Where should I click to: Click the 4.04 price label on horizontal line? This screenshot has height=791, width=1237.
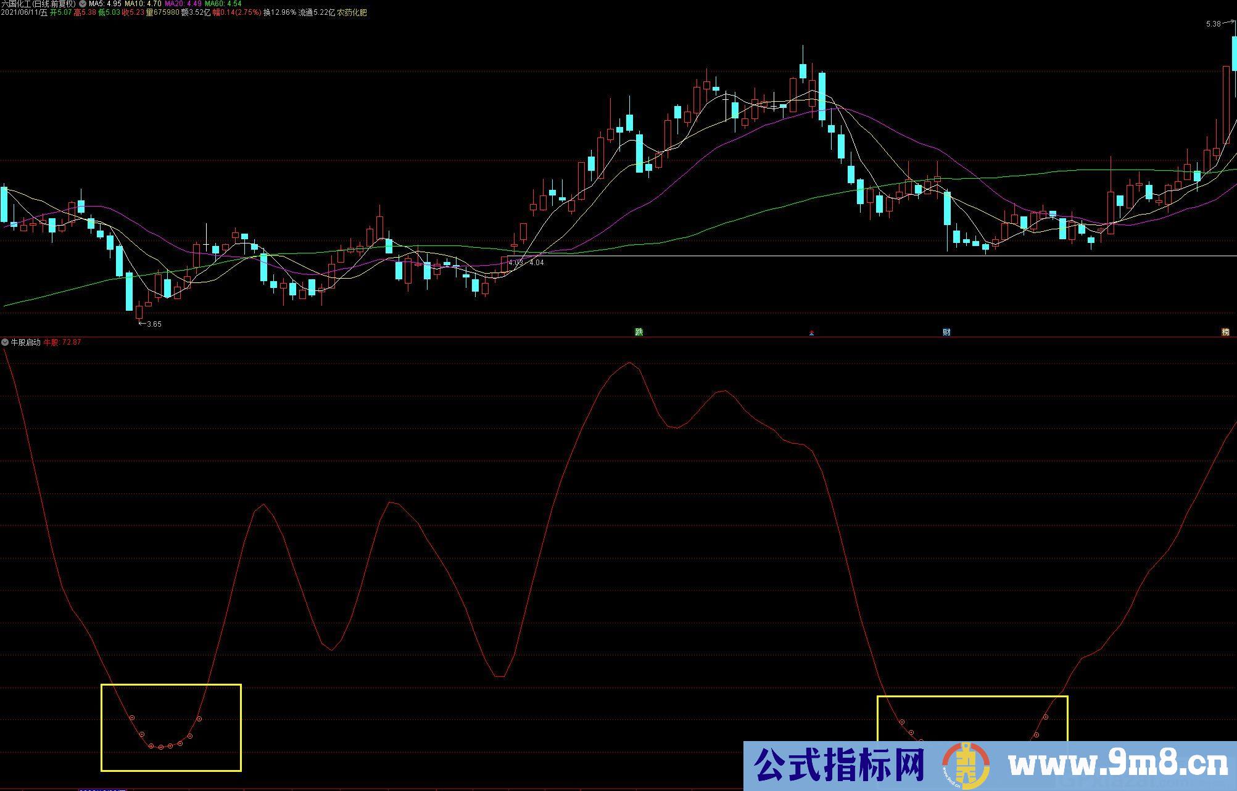(x=537, y=263)
